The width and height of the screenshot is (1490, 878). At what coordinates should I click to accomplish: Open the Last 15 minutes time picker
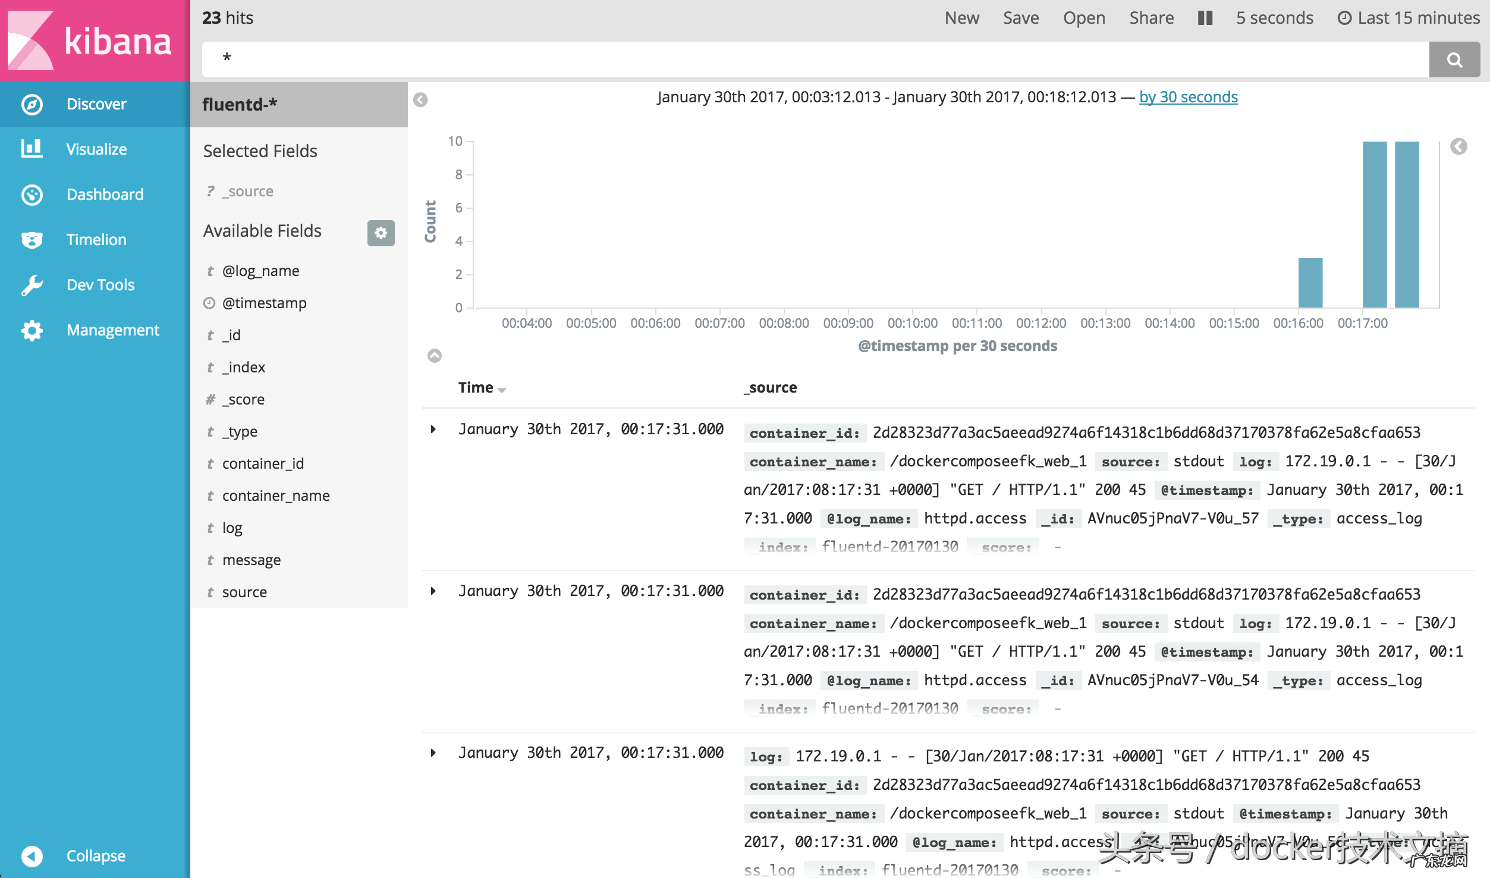[x=1408, y=18]
